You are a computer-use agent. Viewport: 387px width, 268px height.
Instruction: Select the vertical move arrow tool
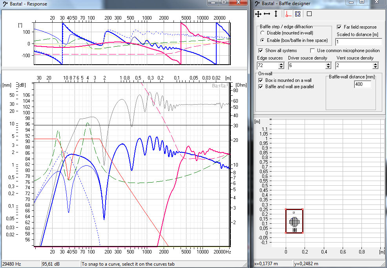276,14
